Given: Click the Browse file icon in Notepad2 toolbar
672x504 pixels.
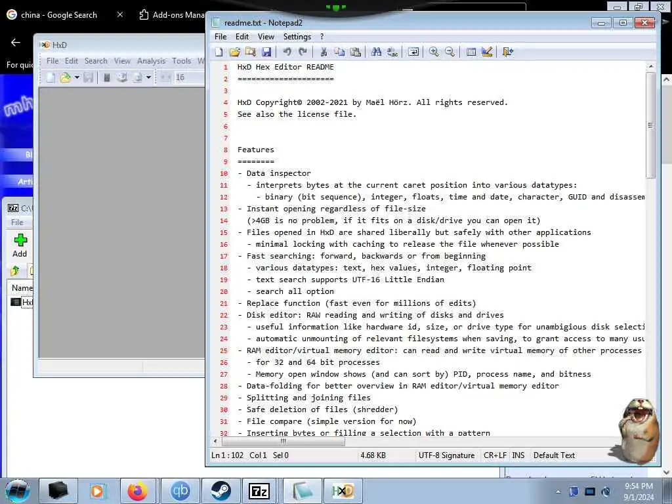Looking at the screenshot, I should click(251, 52).
